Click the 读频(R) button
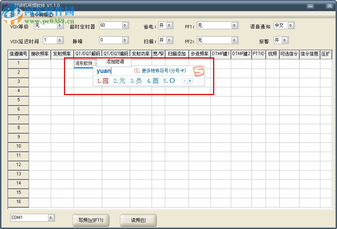The image size is (337, 229). tap(138, 220)
